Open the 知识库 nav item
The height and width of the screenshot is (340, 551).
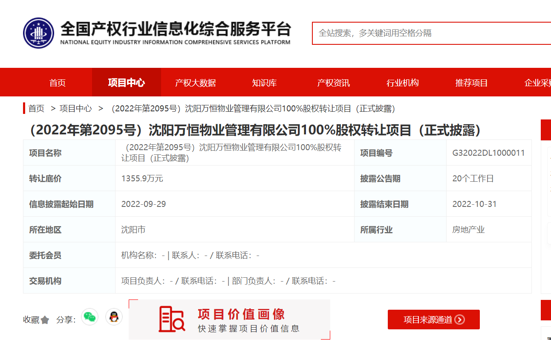[x=264, y=83]
